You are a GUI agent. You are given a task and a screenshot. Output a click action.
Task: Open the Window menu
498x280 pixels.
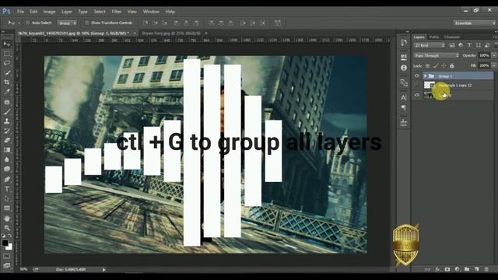coord(151,12)
